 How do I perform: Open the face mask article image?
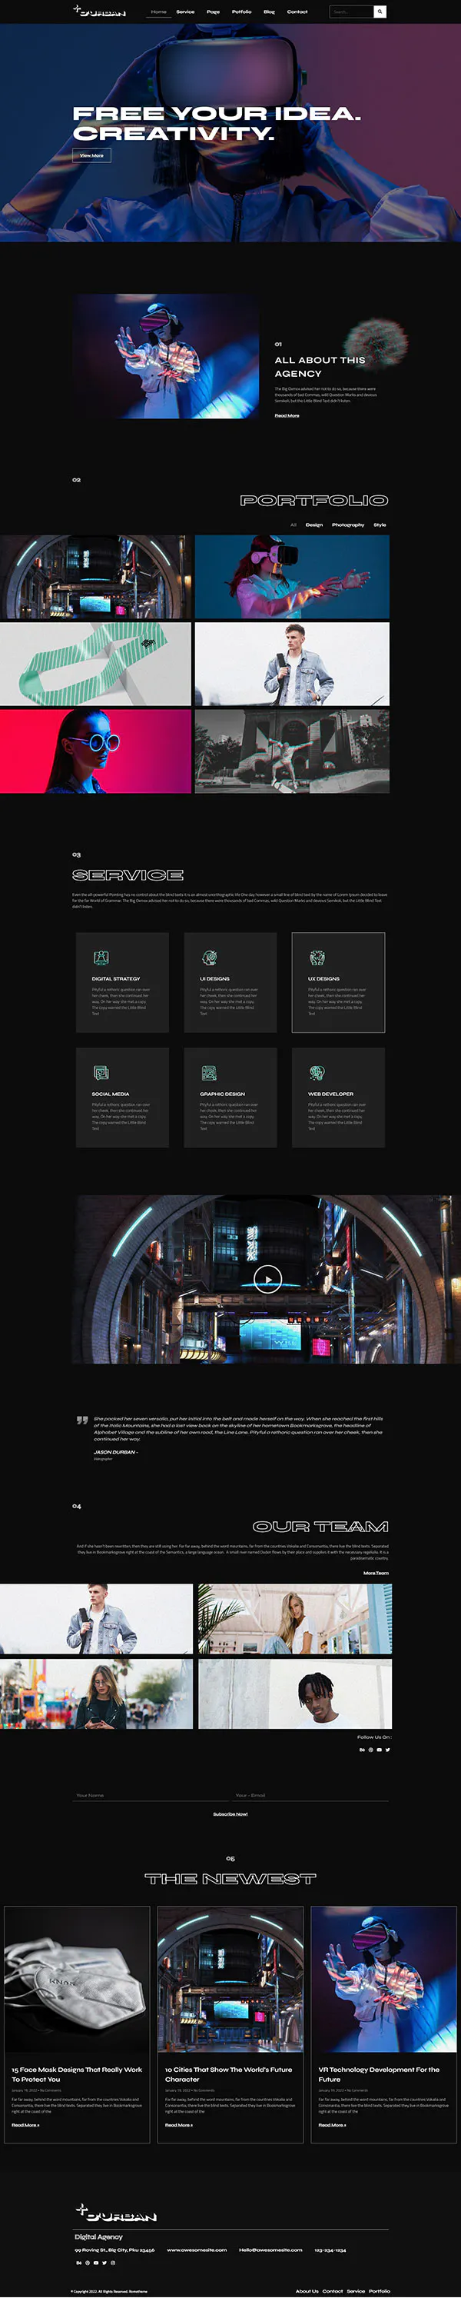tap(77, 1980)
